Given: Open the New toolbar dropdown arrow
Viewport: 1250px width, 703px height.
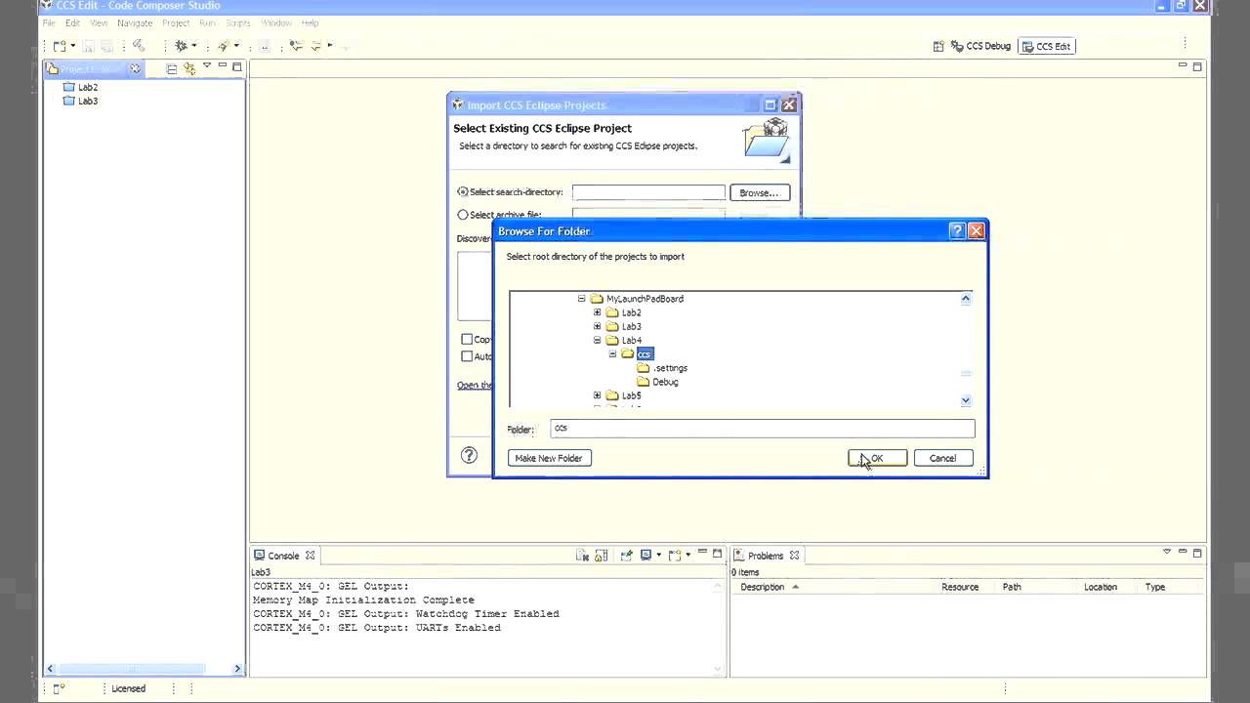Looking at the screenshot, I should click(x=72, y=46).
